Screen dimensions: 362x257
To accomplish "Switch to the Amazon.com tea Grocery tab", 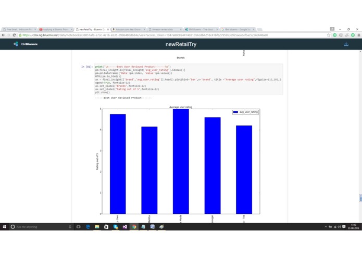I will 128,30.
